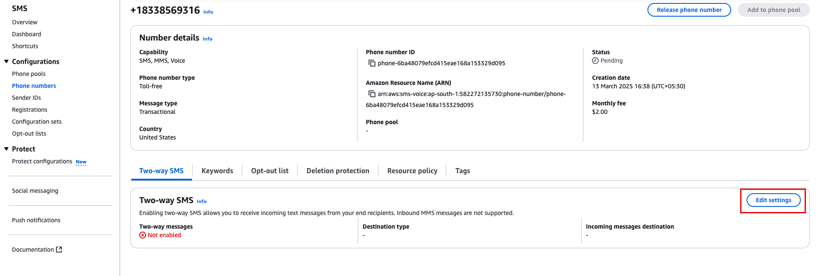Click Edit settings for Two-way SMS

(x=773, y=200)
